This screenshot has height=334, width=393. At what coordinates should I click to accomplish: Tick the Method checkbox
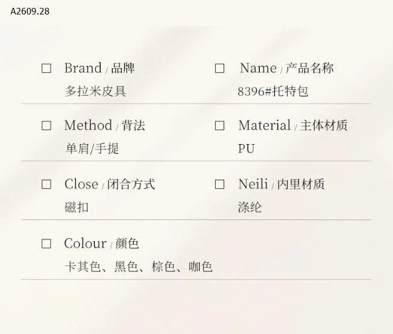(x=46, y=125)
